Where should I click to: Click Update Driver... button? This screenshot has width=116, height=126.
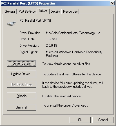tap(21, 74)
